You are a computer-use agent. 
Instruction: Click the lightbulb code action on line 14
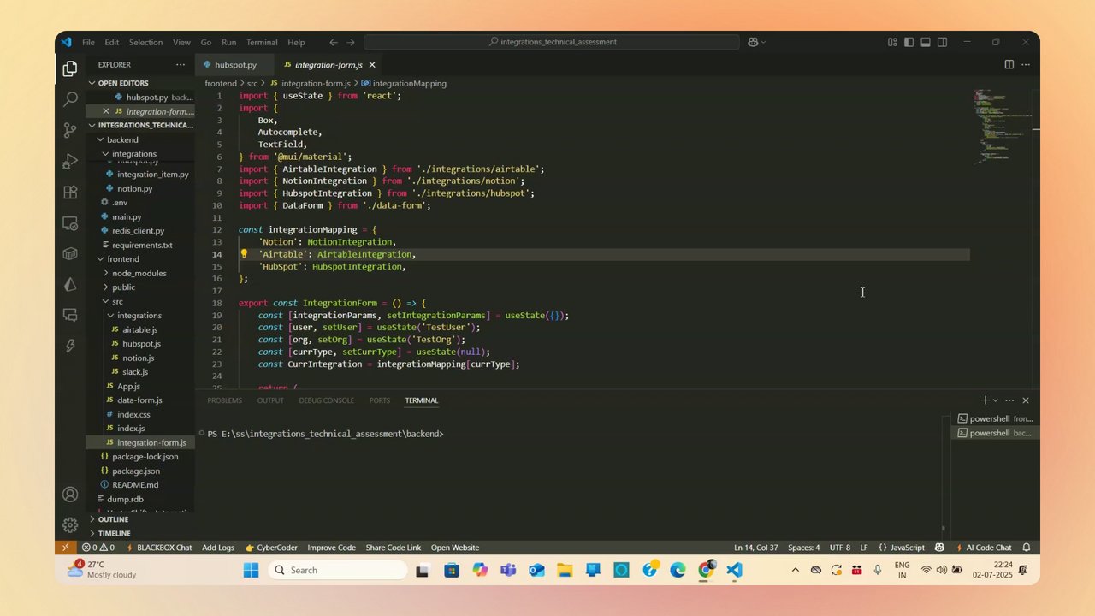[244, 254]
